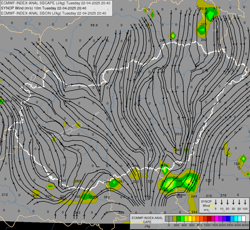250x230 pixels.
Task: Click the SYNOP Wind 10m header line
Action: (x=43, y=8)
